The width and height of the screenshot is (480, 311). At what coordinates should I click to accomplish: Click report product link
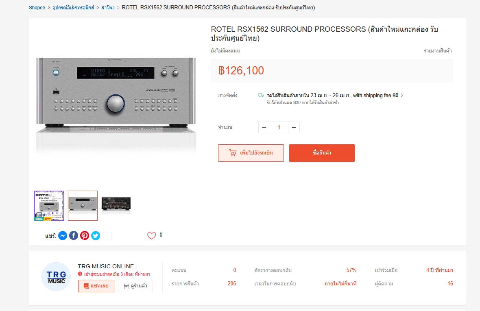(438, 51)
